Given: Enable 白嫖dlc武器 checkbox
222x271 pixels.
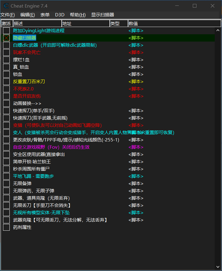Looking at the screenshot, I should point(6,45).
